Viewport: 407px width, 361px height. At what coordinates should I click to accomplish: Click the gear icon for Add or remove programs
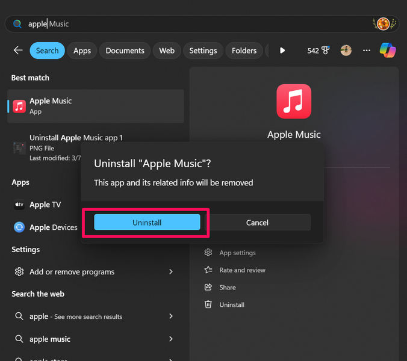[x=19, y=272]
